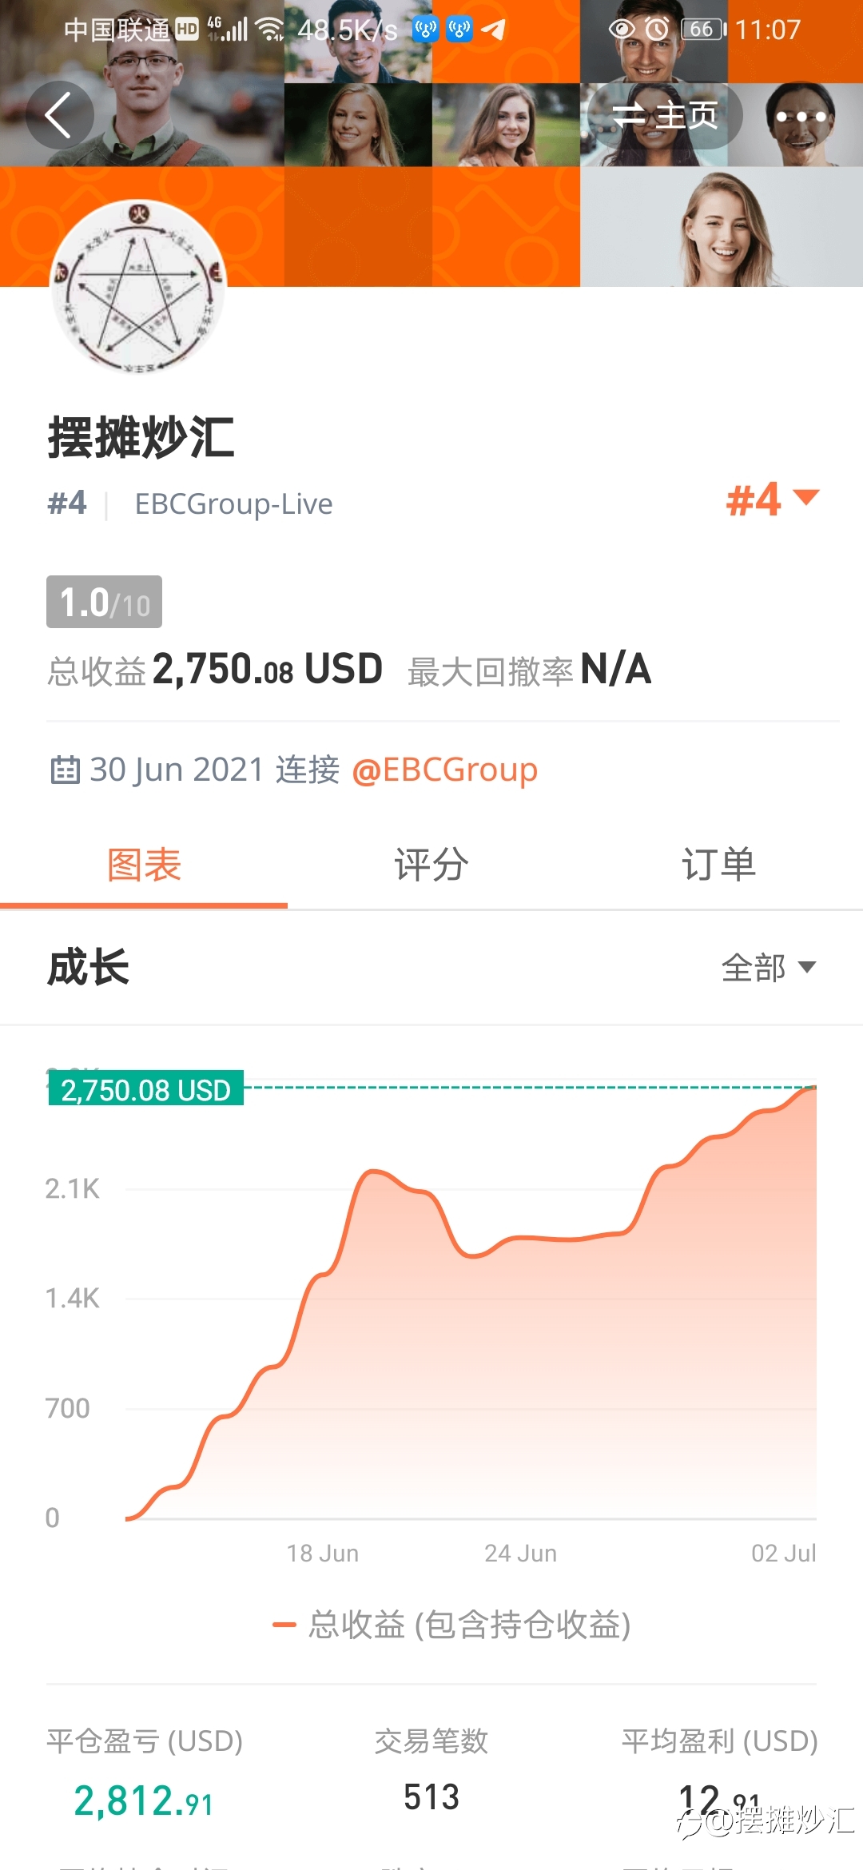
Task: Switch to the 评分 tab
Action: click(431, 865)
